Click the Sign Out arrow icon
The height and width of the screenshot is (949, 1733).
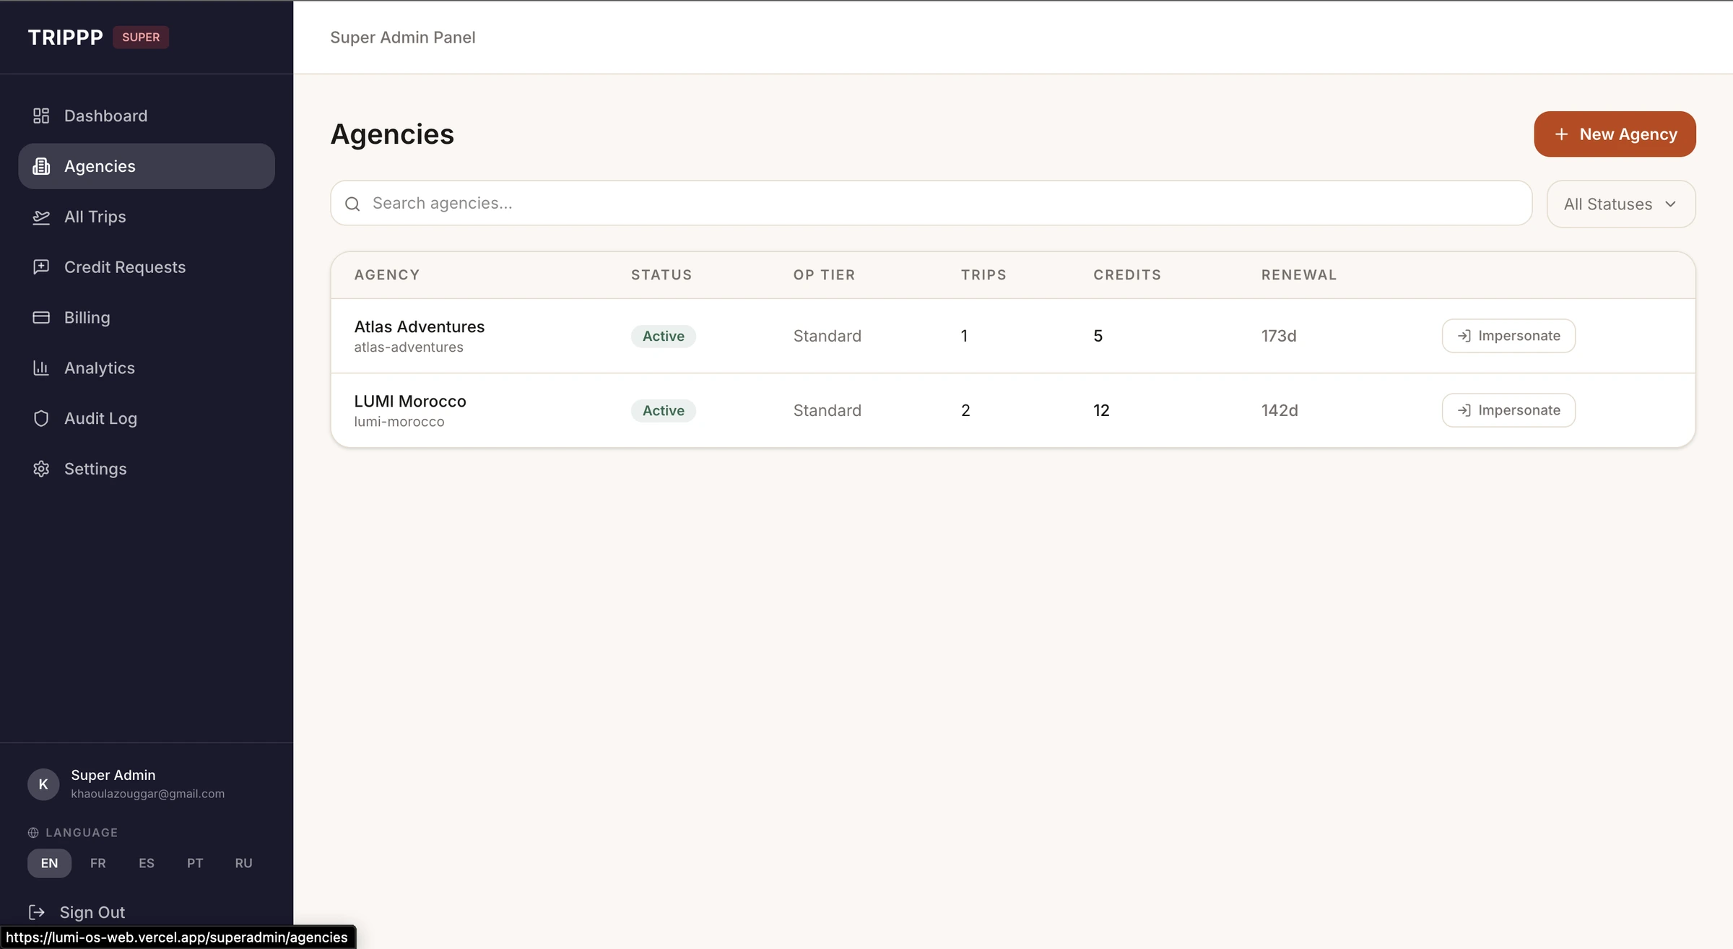(37, 912)
